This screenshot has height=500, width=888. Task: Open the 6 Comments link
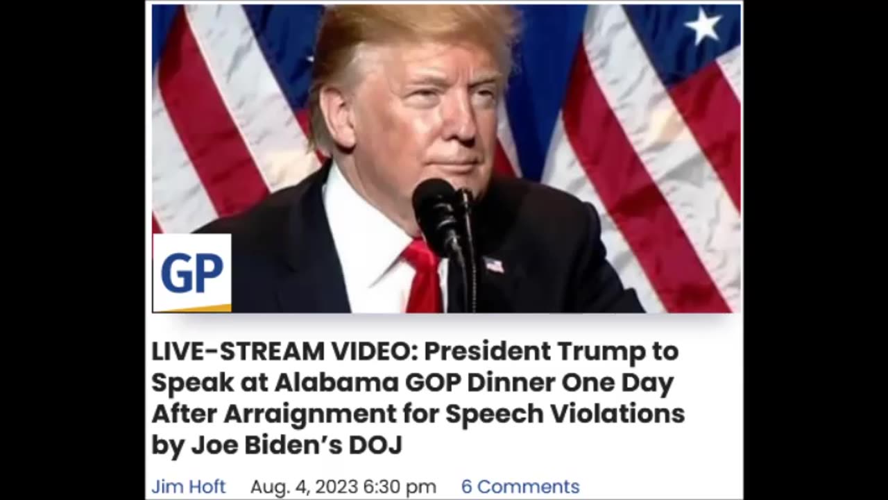click(x=520, y=487)
